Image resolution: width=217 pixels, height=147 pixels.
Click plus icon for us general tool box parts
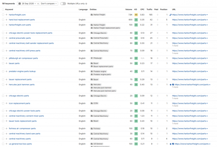point(6,144)
